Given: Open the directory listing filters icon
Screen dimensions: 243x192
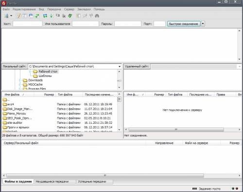Looking at the screenshot, I should (x=78, y=16).
